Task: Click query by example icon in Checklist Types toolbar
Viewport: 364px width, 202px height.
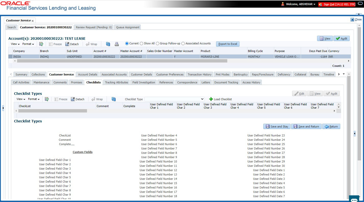Action: pyautogui.click(x=47, y=99)
